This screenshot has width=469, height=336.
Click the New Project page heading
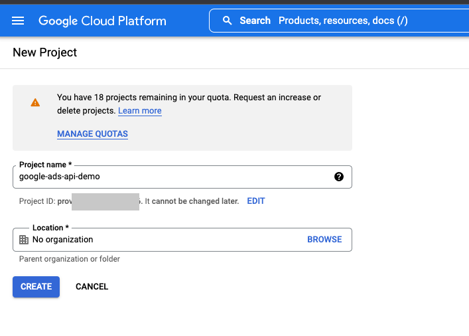pos(45,52)
